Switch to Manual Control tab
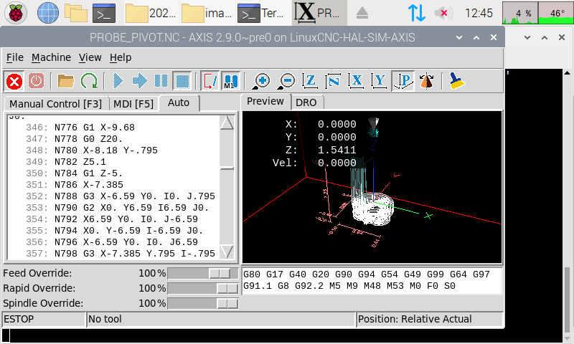 (56, 104)
